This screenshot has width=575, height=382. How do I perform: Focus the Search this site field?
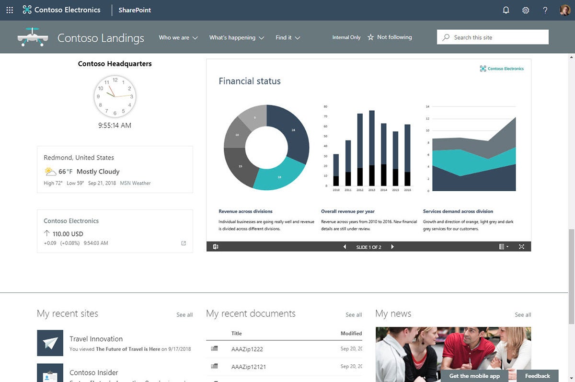coord(493,37)
